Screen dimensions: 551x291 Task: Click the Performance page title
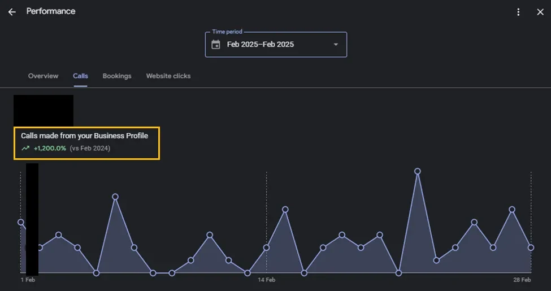[51, 11]
